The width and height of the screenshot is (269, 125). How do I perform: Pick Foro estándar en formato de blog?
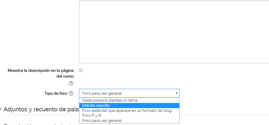tap(127, 111)
